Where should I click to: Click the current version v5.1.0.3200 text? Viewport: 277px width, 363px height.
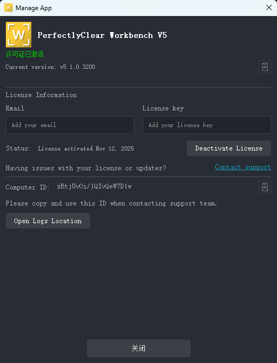pos(77,67)
